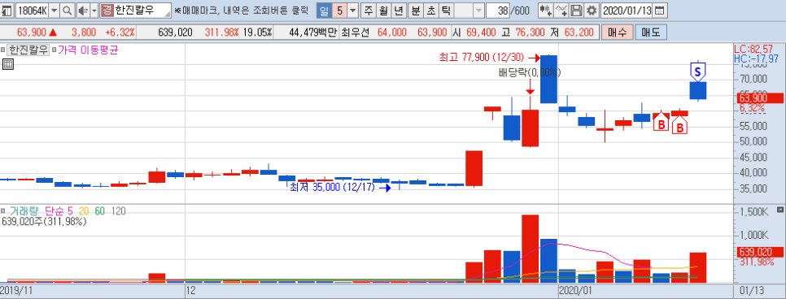Click the 매수 buy button
The image size is (786, 299).
(617, 32)
